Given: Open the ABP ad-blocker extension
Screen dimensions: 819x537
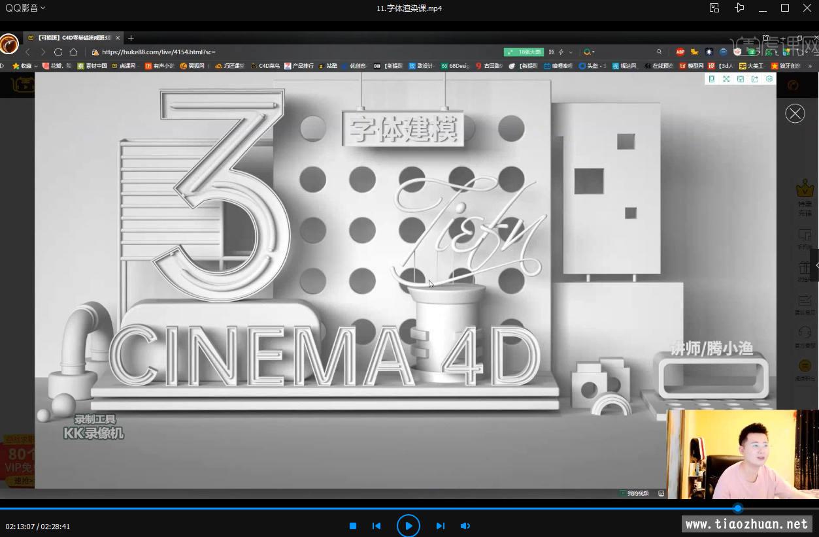Looking at the screenshot, I should click(x=680, y=52).
